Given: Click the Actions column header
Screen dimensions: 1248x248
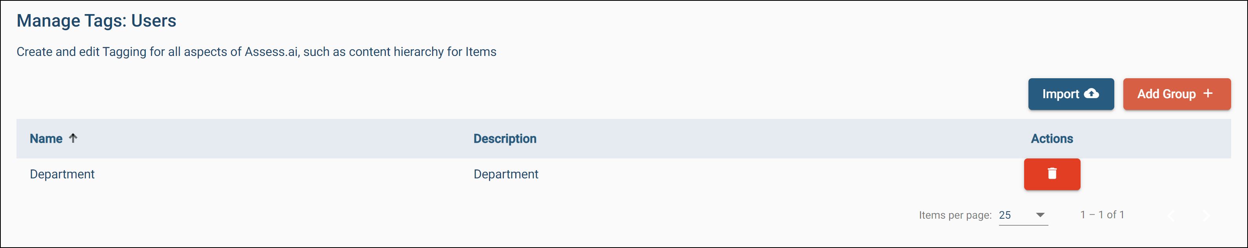Looking at the screenshot, I should pyautogui.click(x=1051, y=139).
